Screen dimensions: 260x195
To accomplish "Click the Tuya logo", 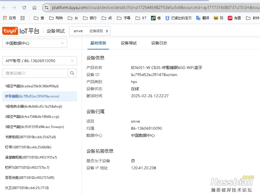I will tap(10, 31).
